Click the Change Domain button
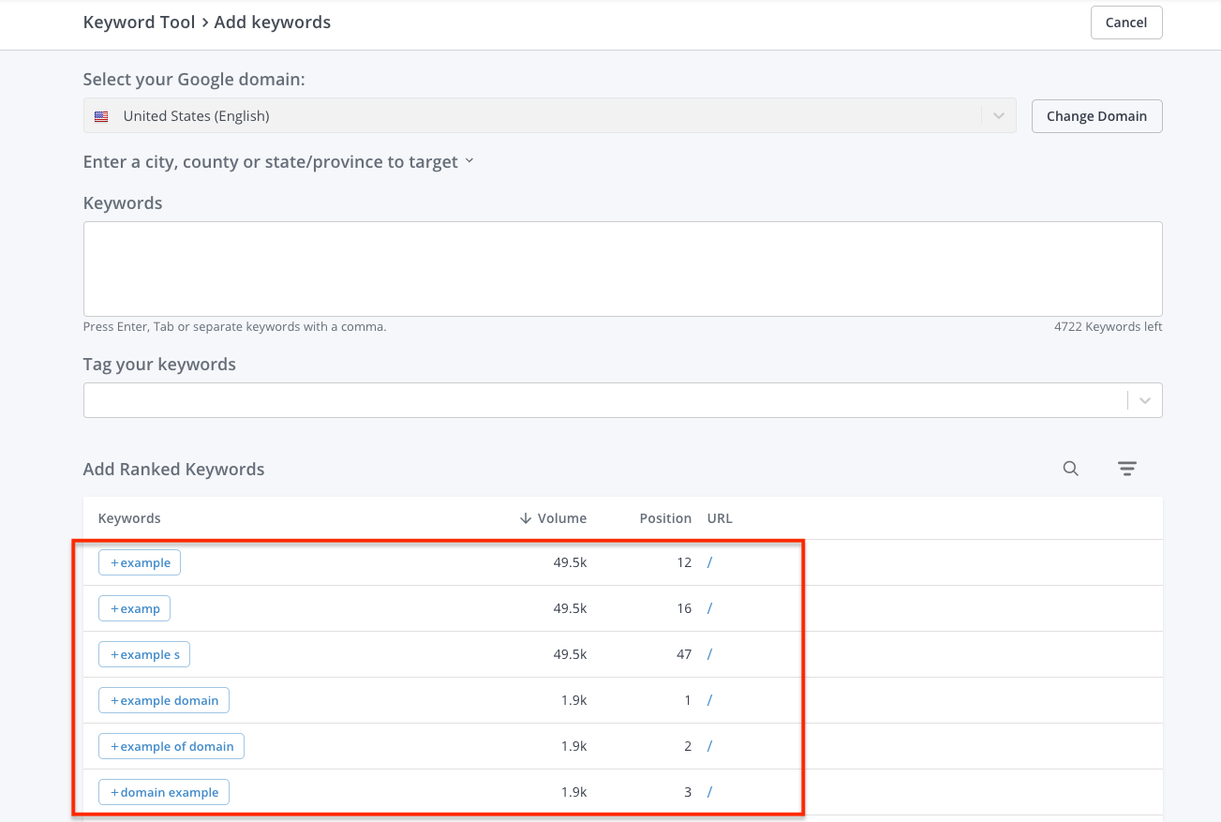The image size is (1221, 822). (1096, 116)
